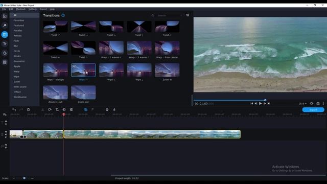
Task: Record audio with microphone icon
Action: pyautogui.click(x=114, y=109)
